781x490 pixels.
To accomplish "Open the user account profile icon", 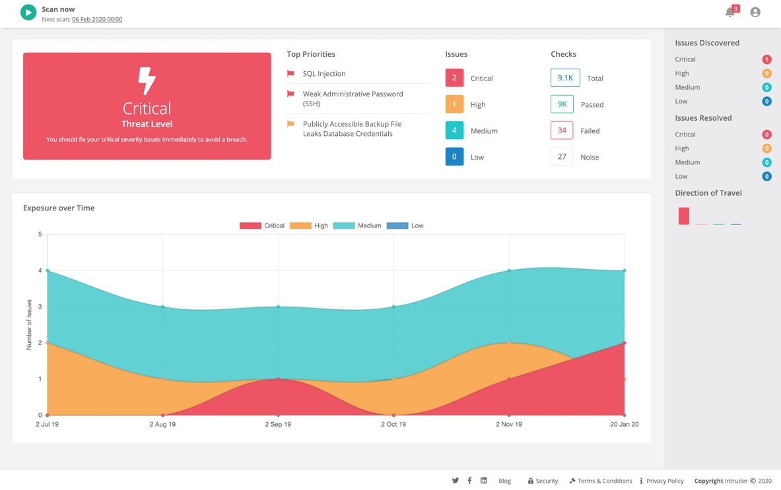I will (x=755, y=13).
